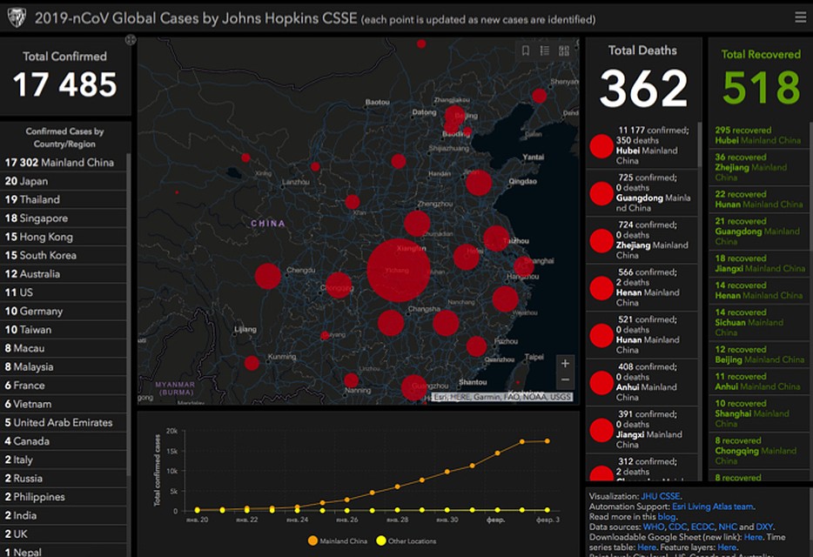
Task: Select the 11 US row
Action: [x=64, y=292]
